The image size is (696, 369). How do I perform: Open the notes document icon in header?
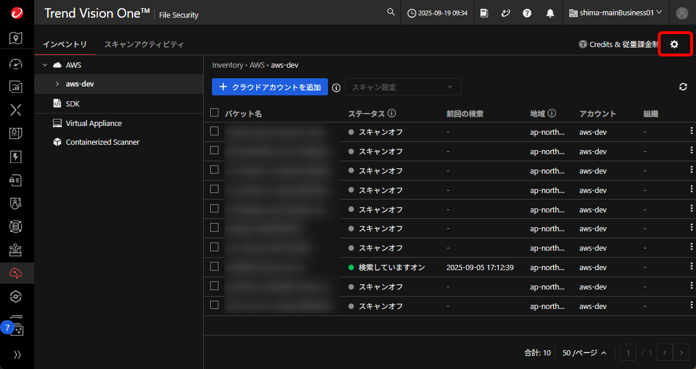click(484, 13)
